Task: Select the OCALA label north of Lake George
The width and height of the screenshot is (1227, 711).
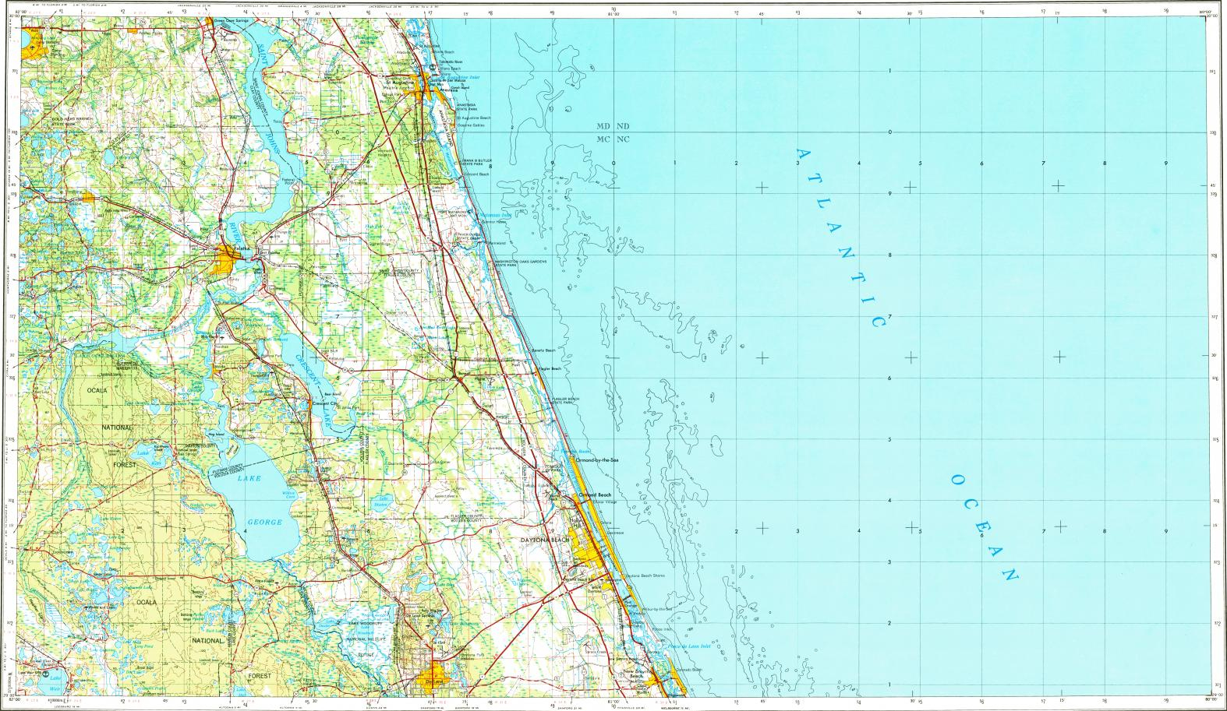Action: pos(97,389)
